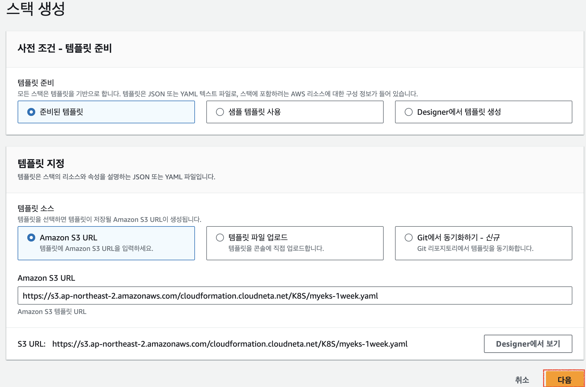586x387 pixels.
Task: Select the Git에서 동기화하기 option
Action: pos(409,238)
